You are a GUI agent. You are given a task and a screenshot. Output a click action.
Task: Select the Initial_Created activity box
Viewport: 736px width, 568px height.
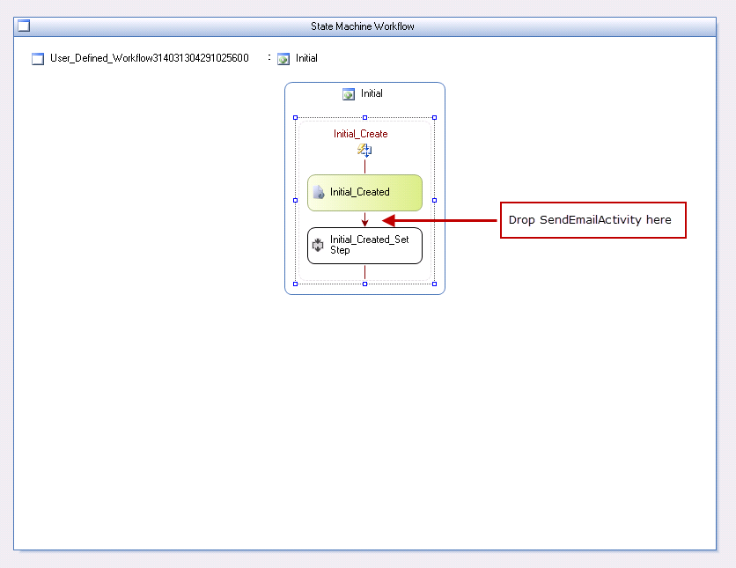click(x=364, y=193)
